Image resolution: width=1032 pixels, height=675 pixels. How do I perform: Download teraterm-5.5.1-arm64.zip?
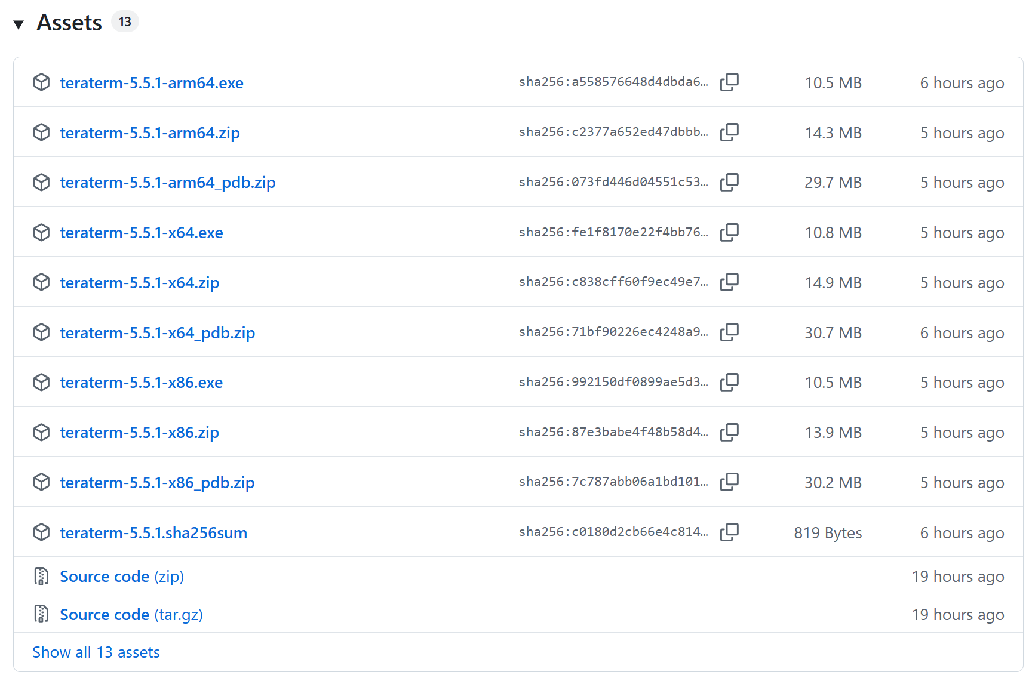pyautogui.click(x=150, y=132)
